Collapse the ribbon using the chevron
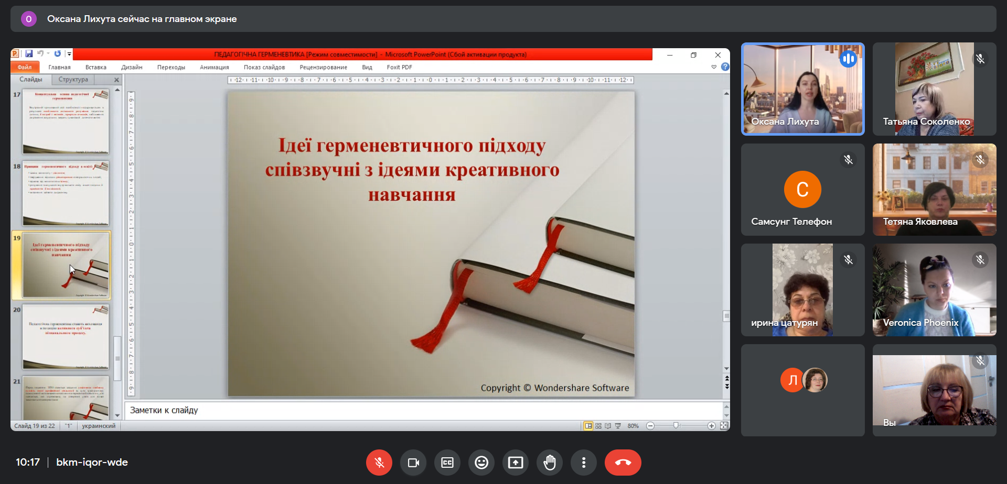Image resolution: width=1007 pixels, height=484 pixels. tap(714, 67)
